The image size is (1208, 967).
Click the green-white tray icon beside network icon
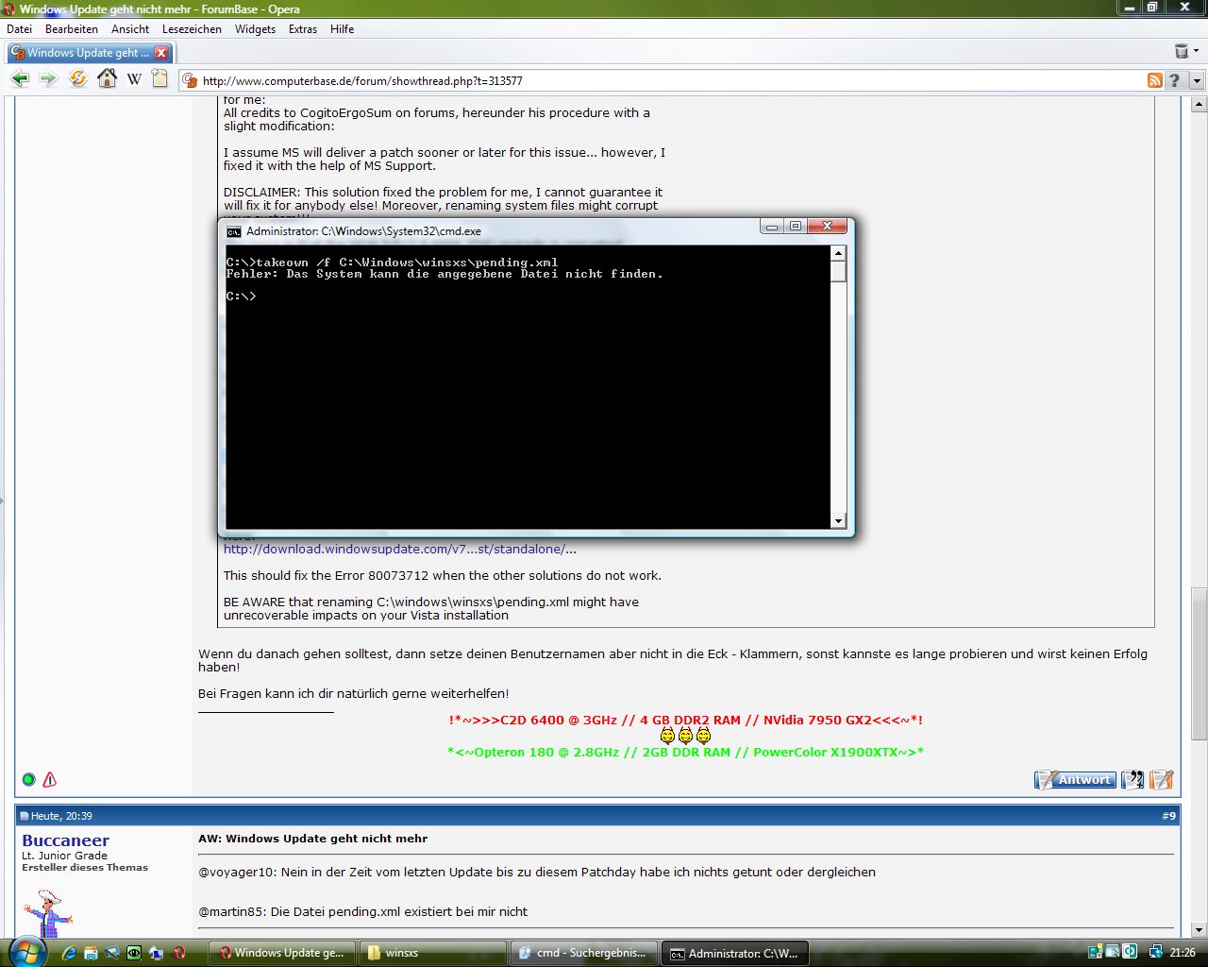[1130, 952]
